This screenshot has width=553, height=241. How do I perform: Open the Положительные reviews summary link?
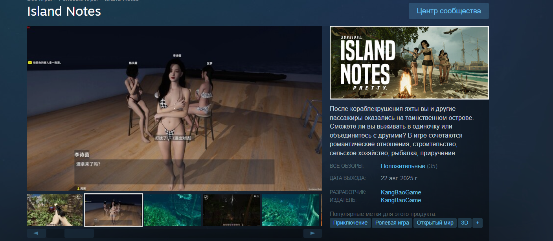403,166
